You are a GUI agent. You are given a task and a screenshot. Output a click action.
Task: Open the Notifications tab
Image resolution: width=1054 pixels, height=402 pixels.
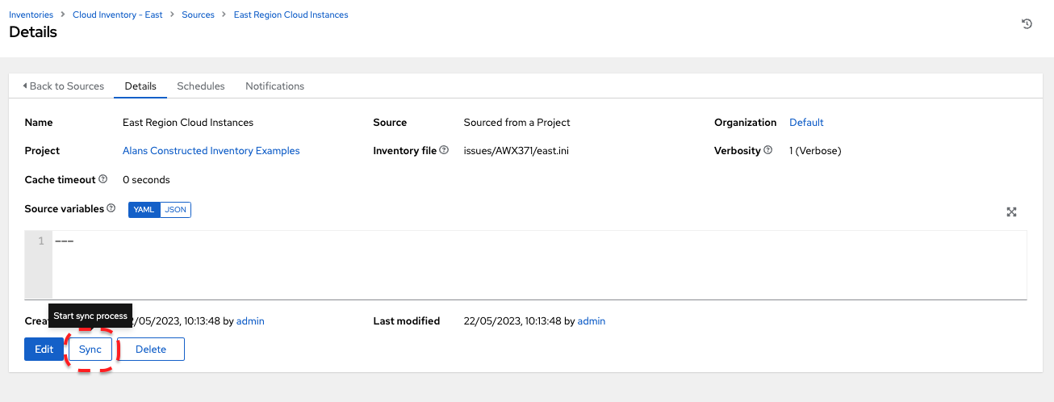tap(275, 86)
